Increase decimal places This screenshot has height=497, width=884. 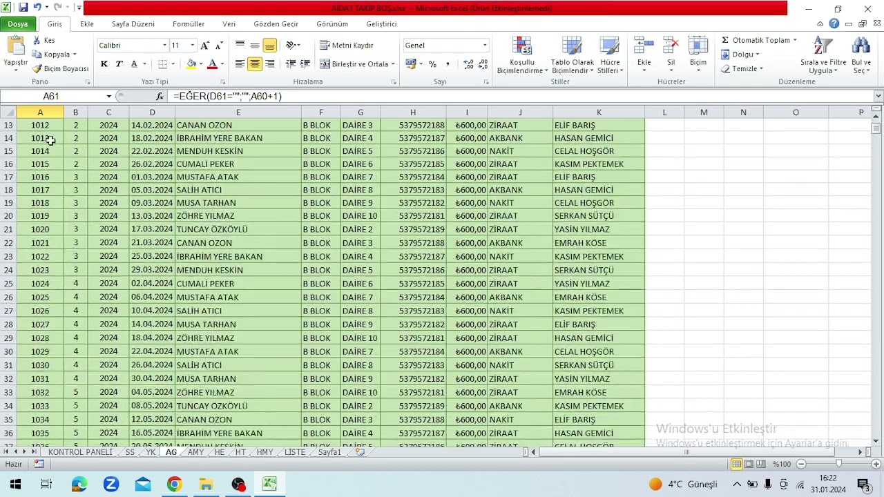(468, 64)
